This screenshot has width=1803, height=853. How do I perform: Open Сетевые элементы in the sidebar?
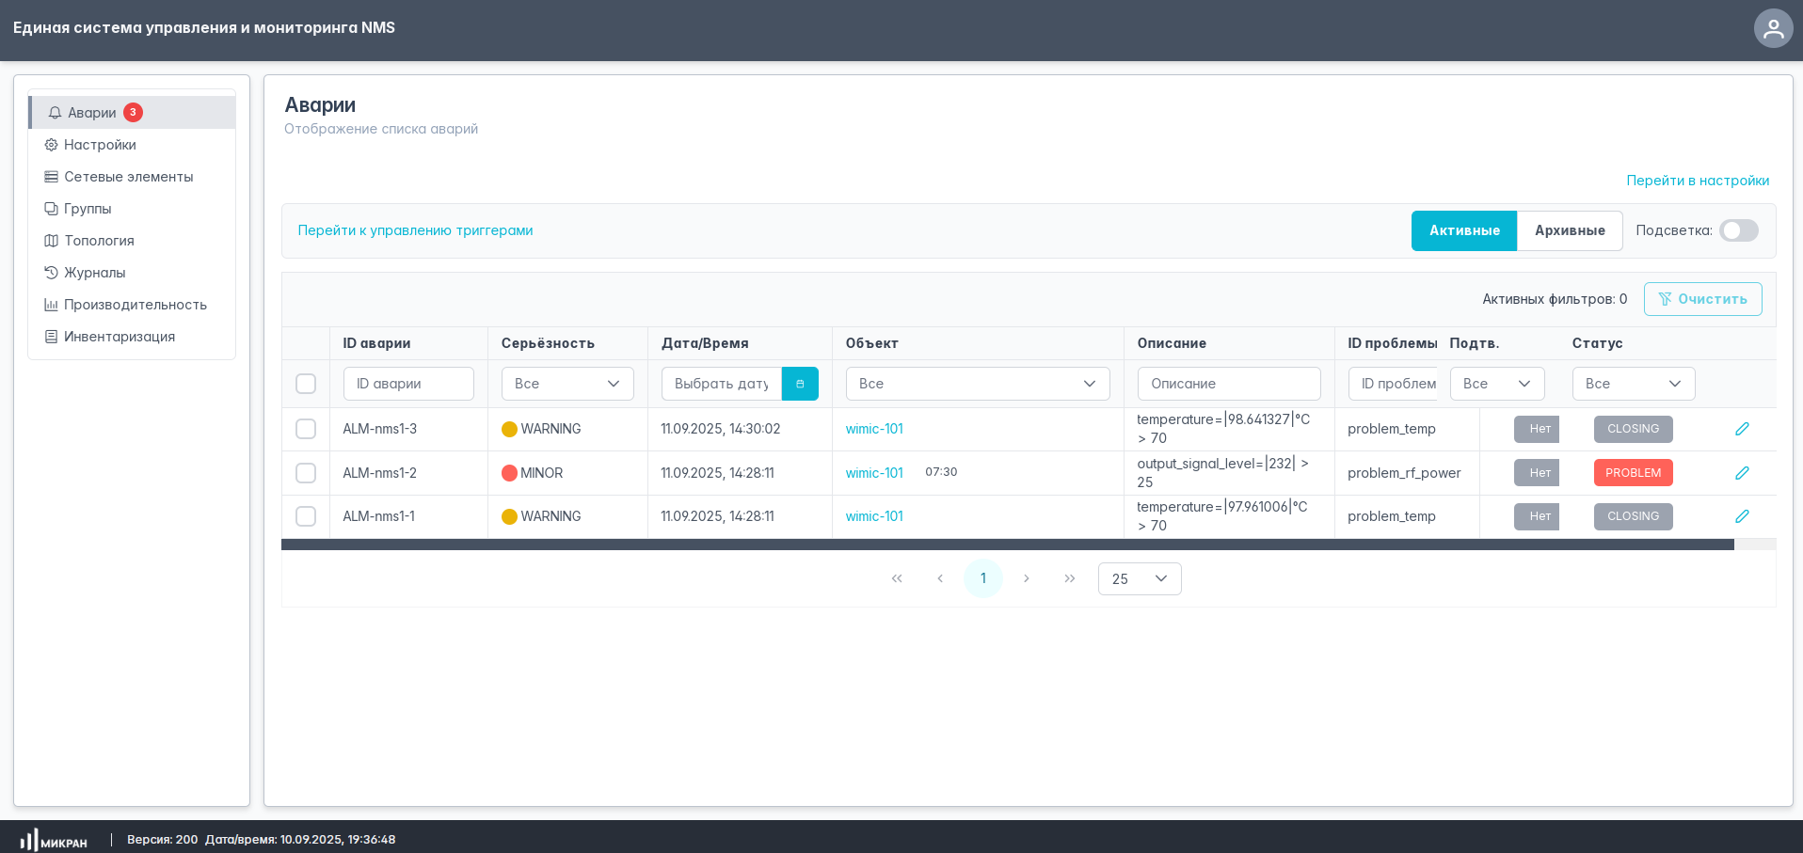128,177
